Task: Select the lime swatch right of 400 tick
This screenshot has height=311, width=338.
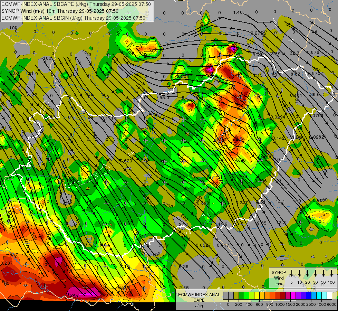Action: [252, 296]
